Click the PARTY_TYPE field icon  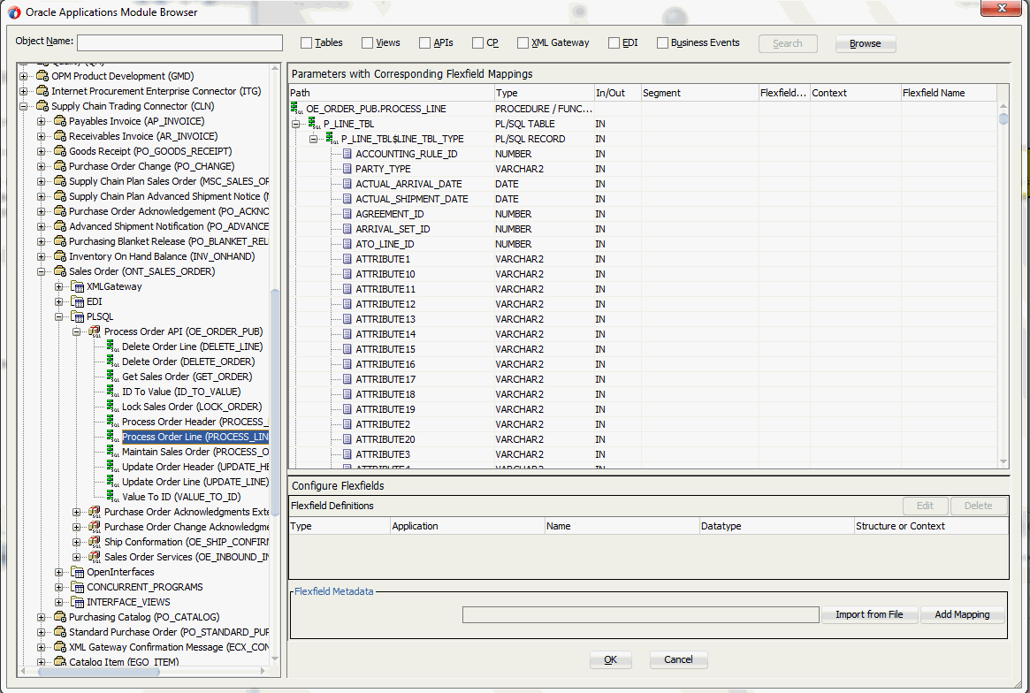tap(347, 169)
